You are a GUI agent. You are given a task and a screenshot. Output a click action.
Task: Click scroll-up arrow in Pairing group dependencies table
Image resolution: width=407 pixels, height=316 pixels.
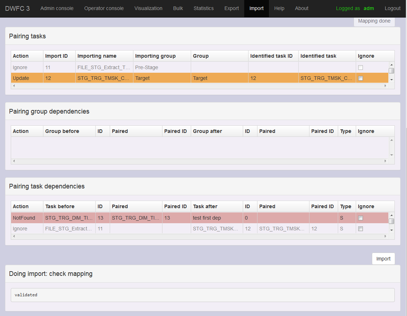point(392,140)
